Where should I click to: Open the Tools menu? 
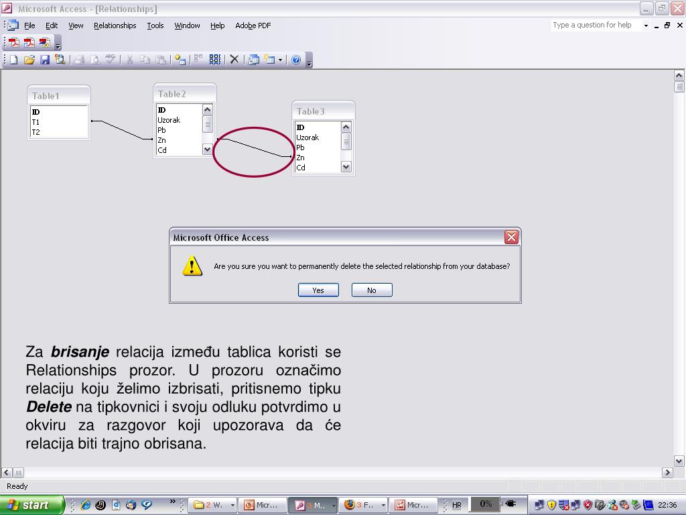pos(155,25)
